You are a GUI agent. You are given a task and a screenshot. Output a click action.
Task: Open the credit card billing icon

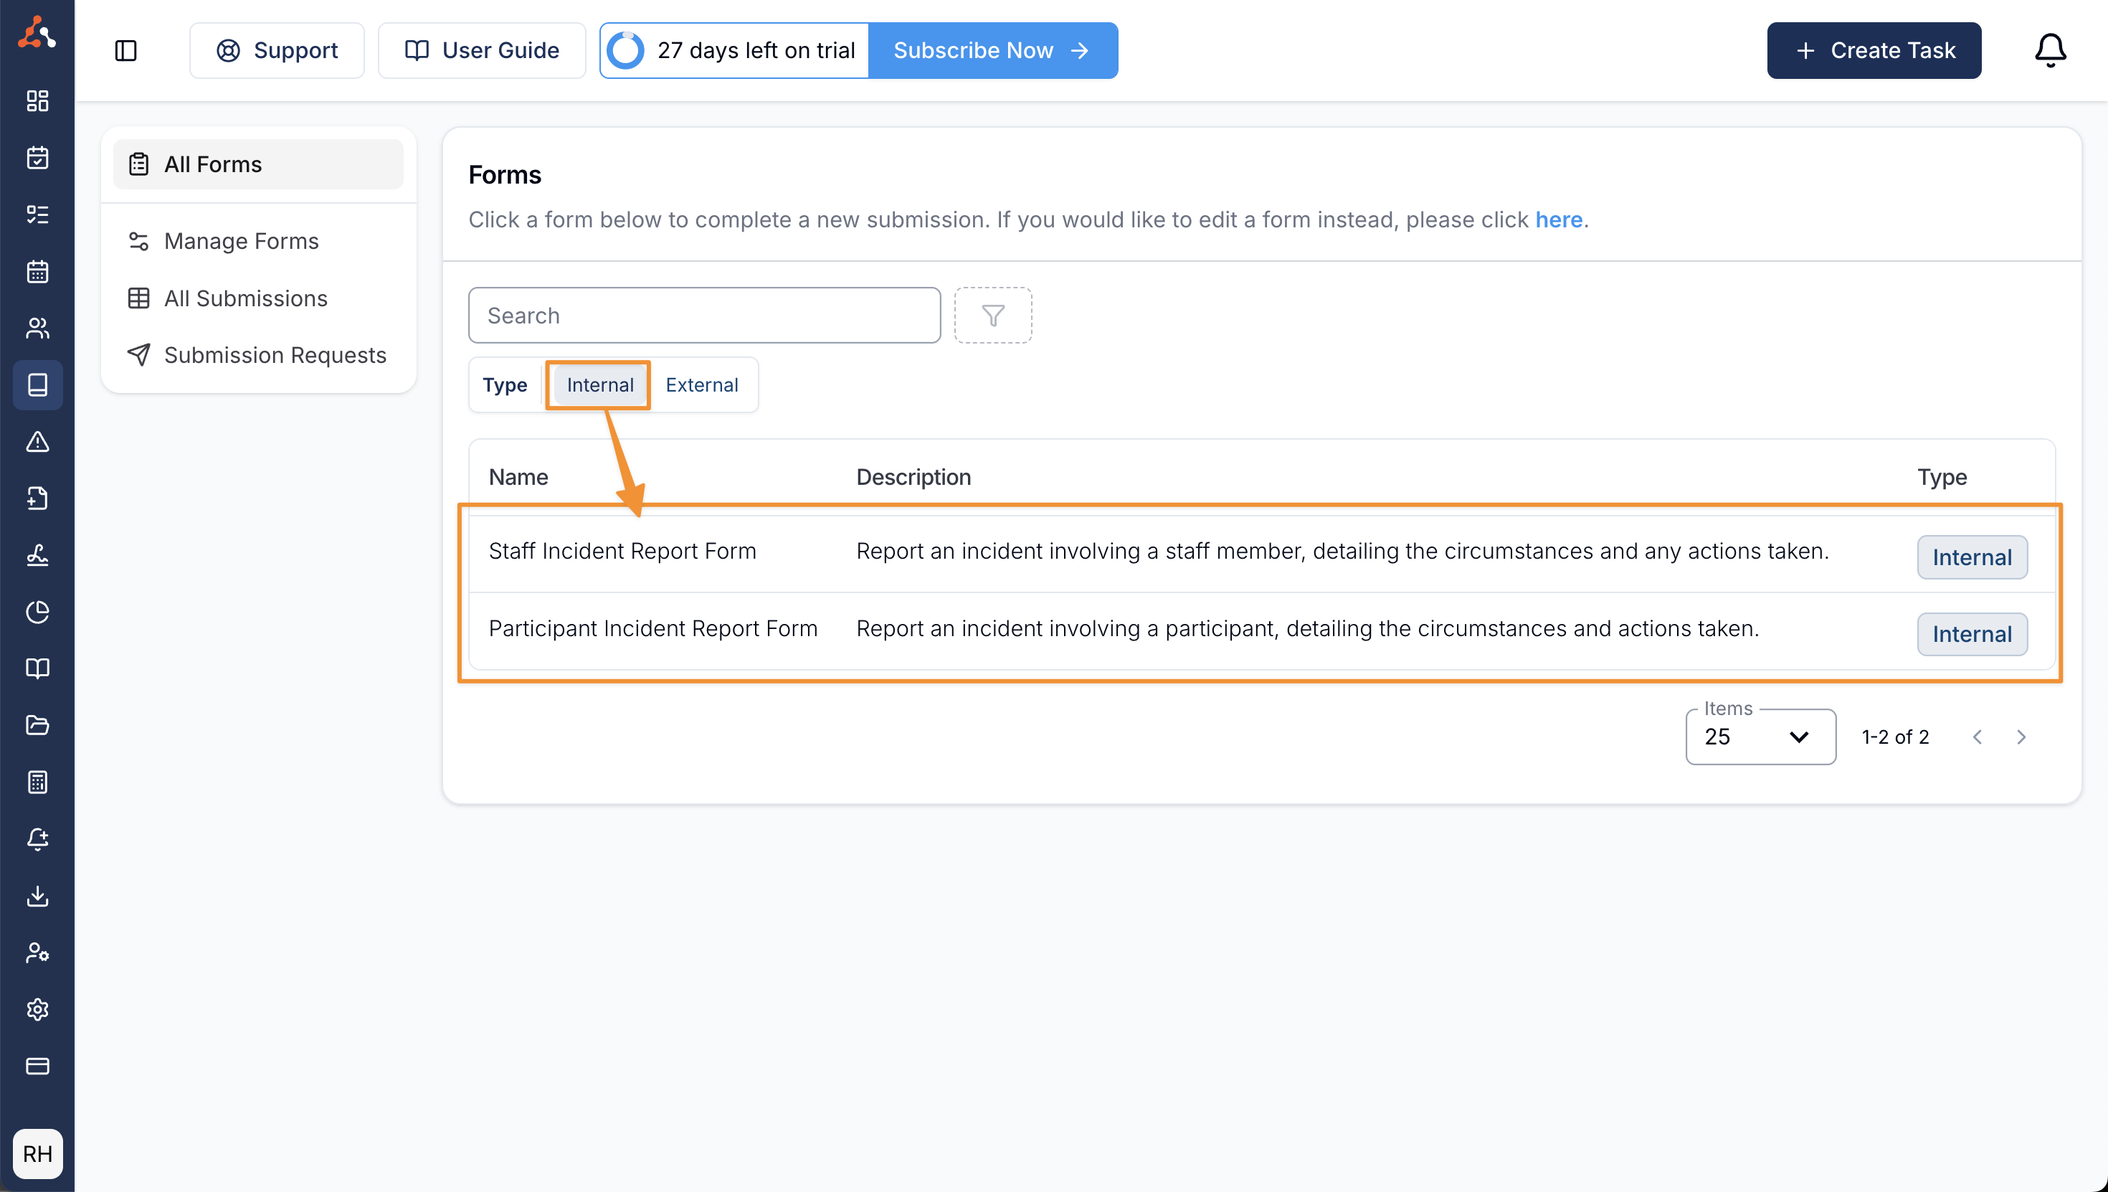click(37, 1066)
